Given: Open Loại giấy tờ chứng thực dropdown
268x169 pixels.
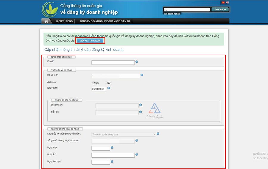Looking at the screenshot, I should coord(124,135).
